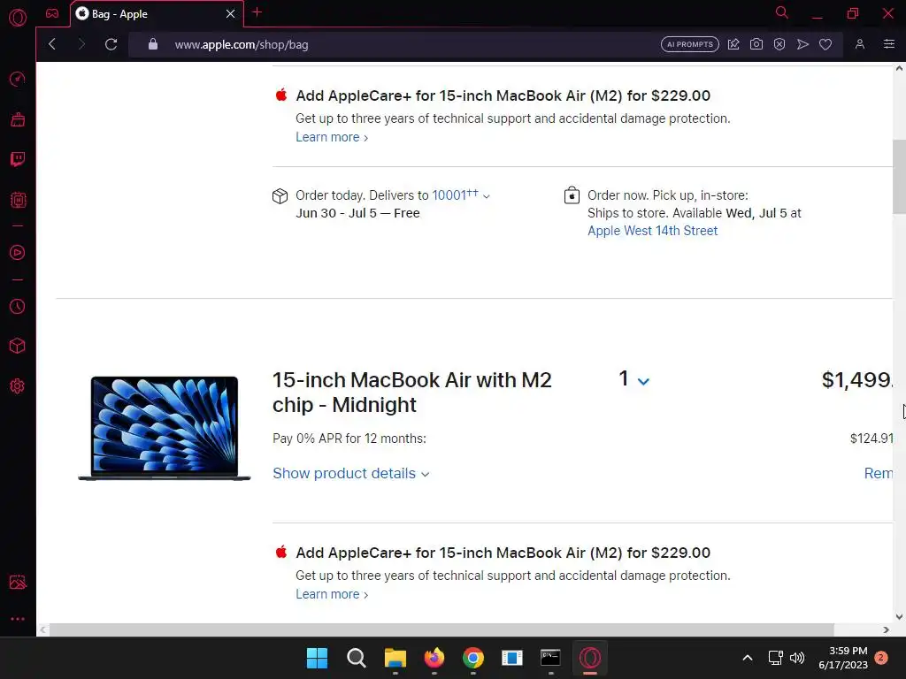Open Twitch panel in sidebar

(18, 159)
